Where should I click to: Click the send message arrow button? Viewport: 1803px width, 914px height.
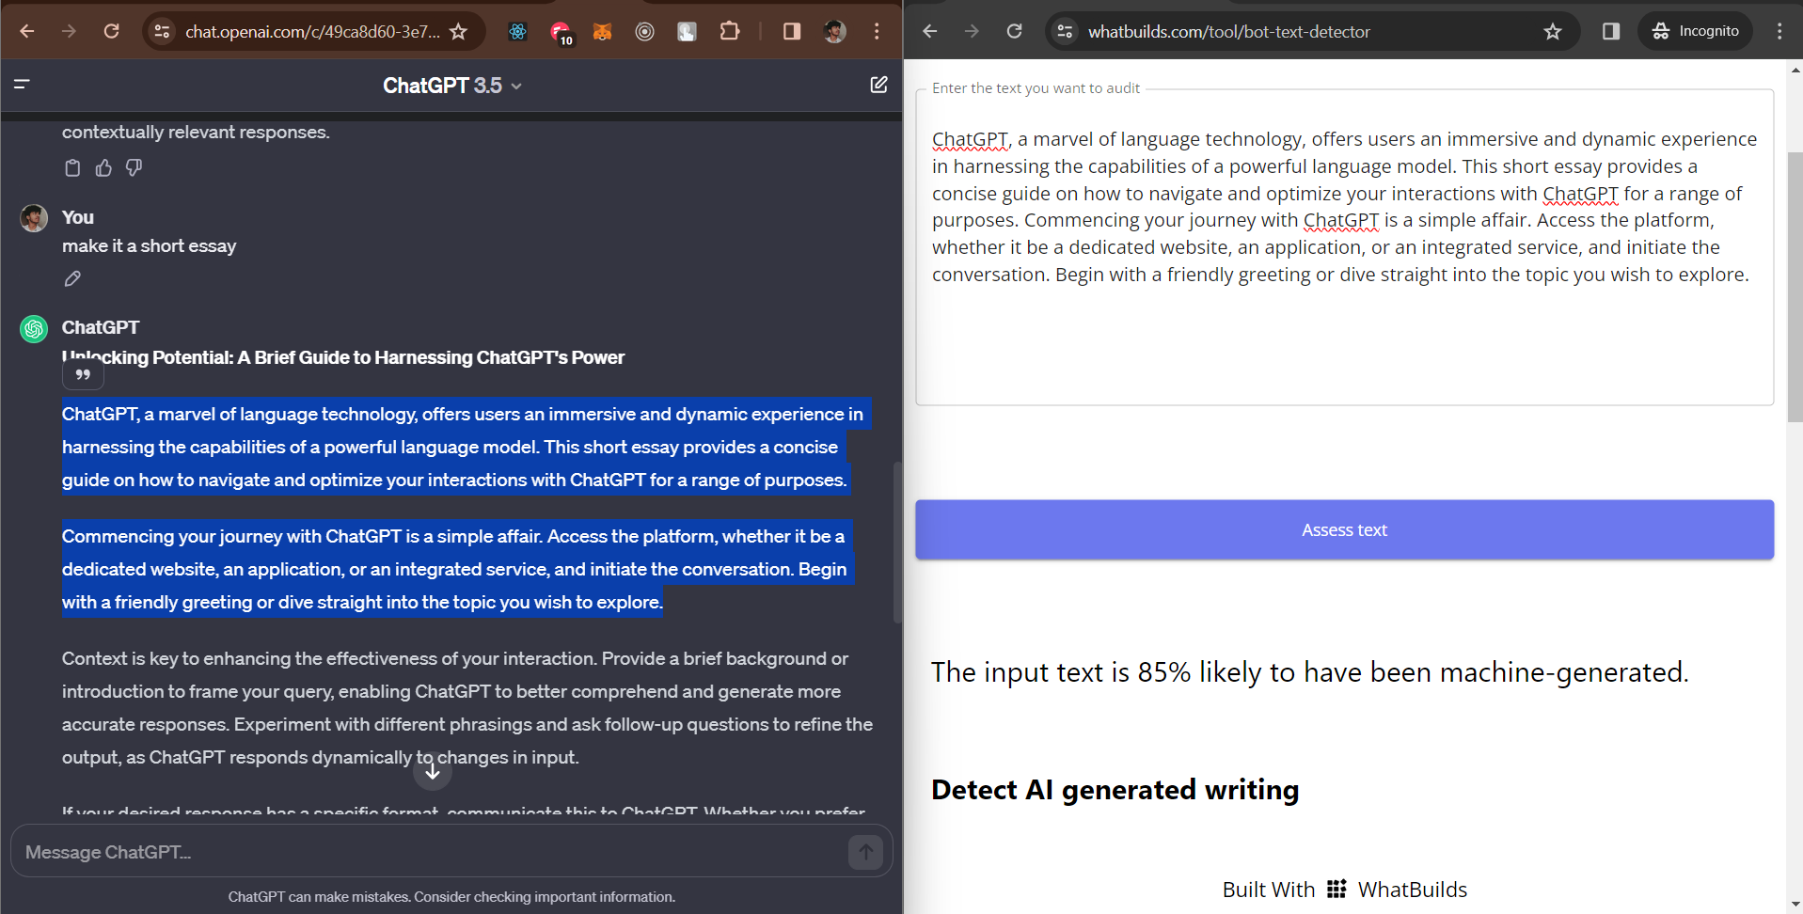865,852
